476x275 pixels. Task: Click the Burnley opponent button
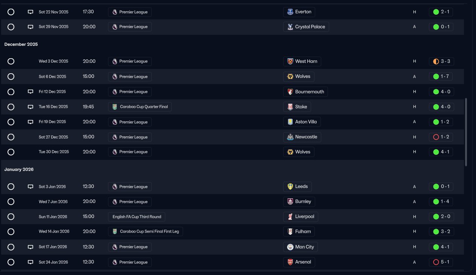coord(299,201)
